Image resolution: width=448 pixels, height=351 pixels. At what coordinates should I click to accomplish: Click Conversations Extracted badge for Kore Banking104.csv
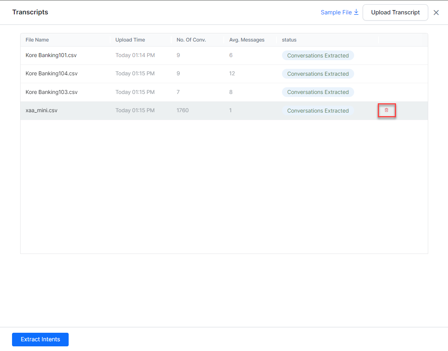(318, 74)
